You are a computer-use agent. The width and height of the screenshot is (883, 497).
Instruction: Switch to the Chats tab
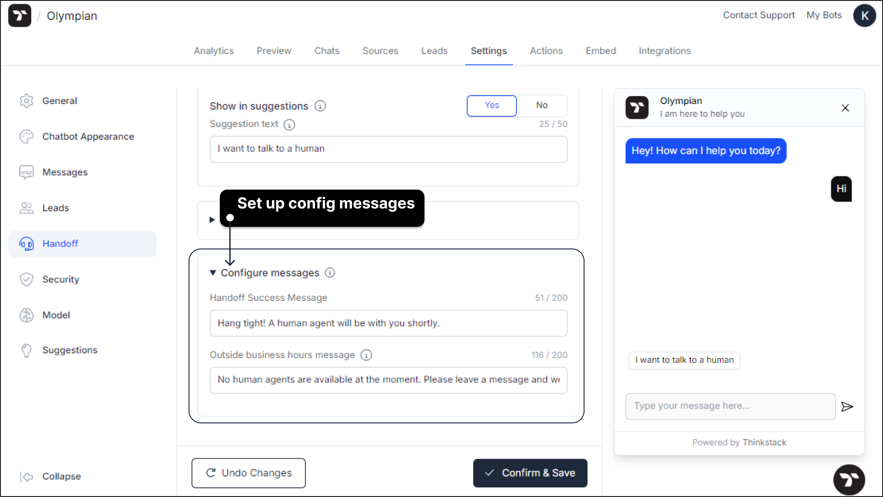point(327,51)
